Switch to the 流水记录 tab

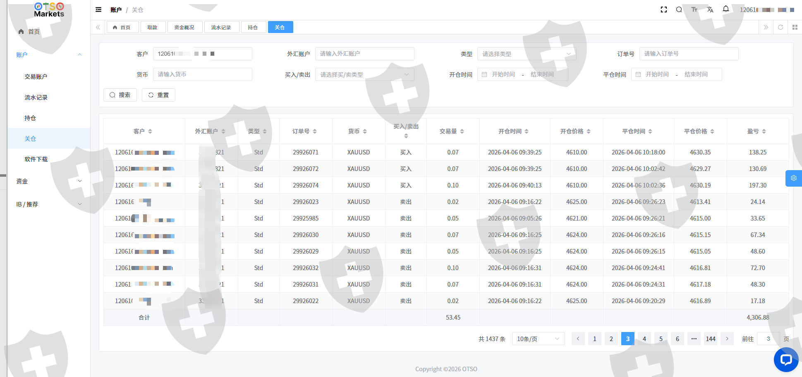point(221,27)
